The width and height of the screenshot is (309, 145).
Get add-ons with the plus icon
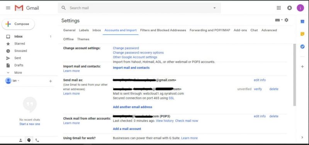pyautogui.click(x=302, y=67)
